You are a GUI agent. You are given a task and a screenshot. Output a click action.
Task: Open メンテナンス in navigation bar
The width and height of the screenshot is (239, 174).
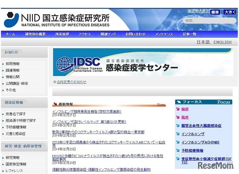tap(164, 34)
